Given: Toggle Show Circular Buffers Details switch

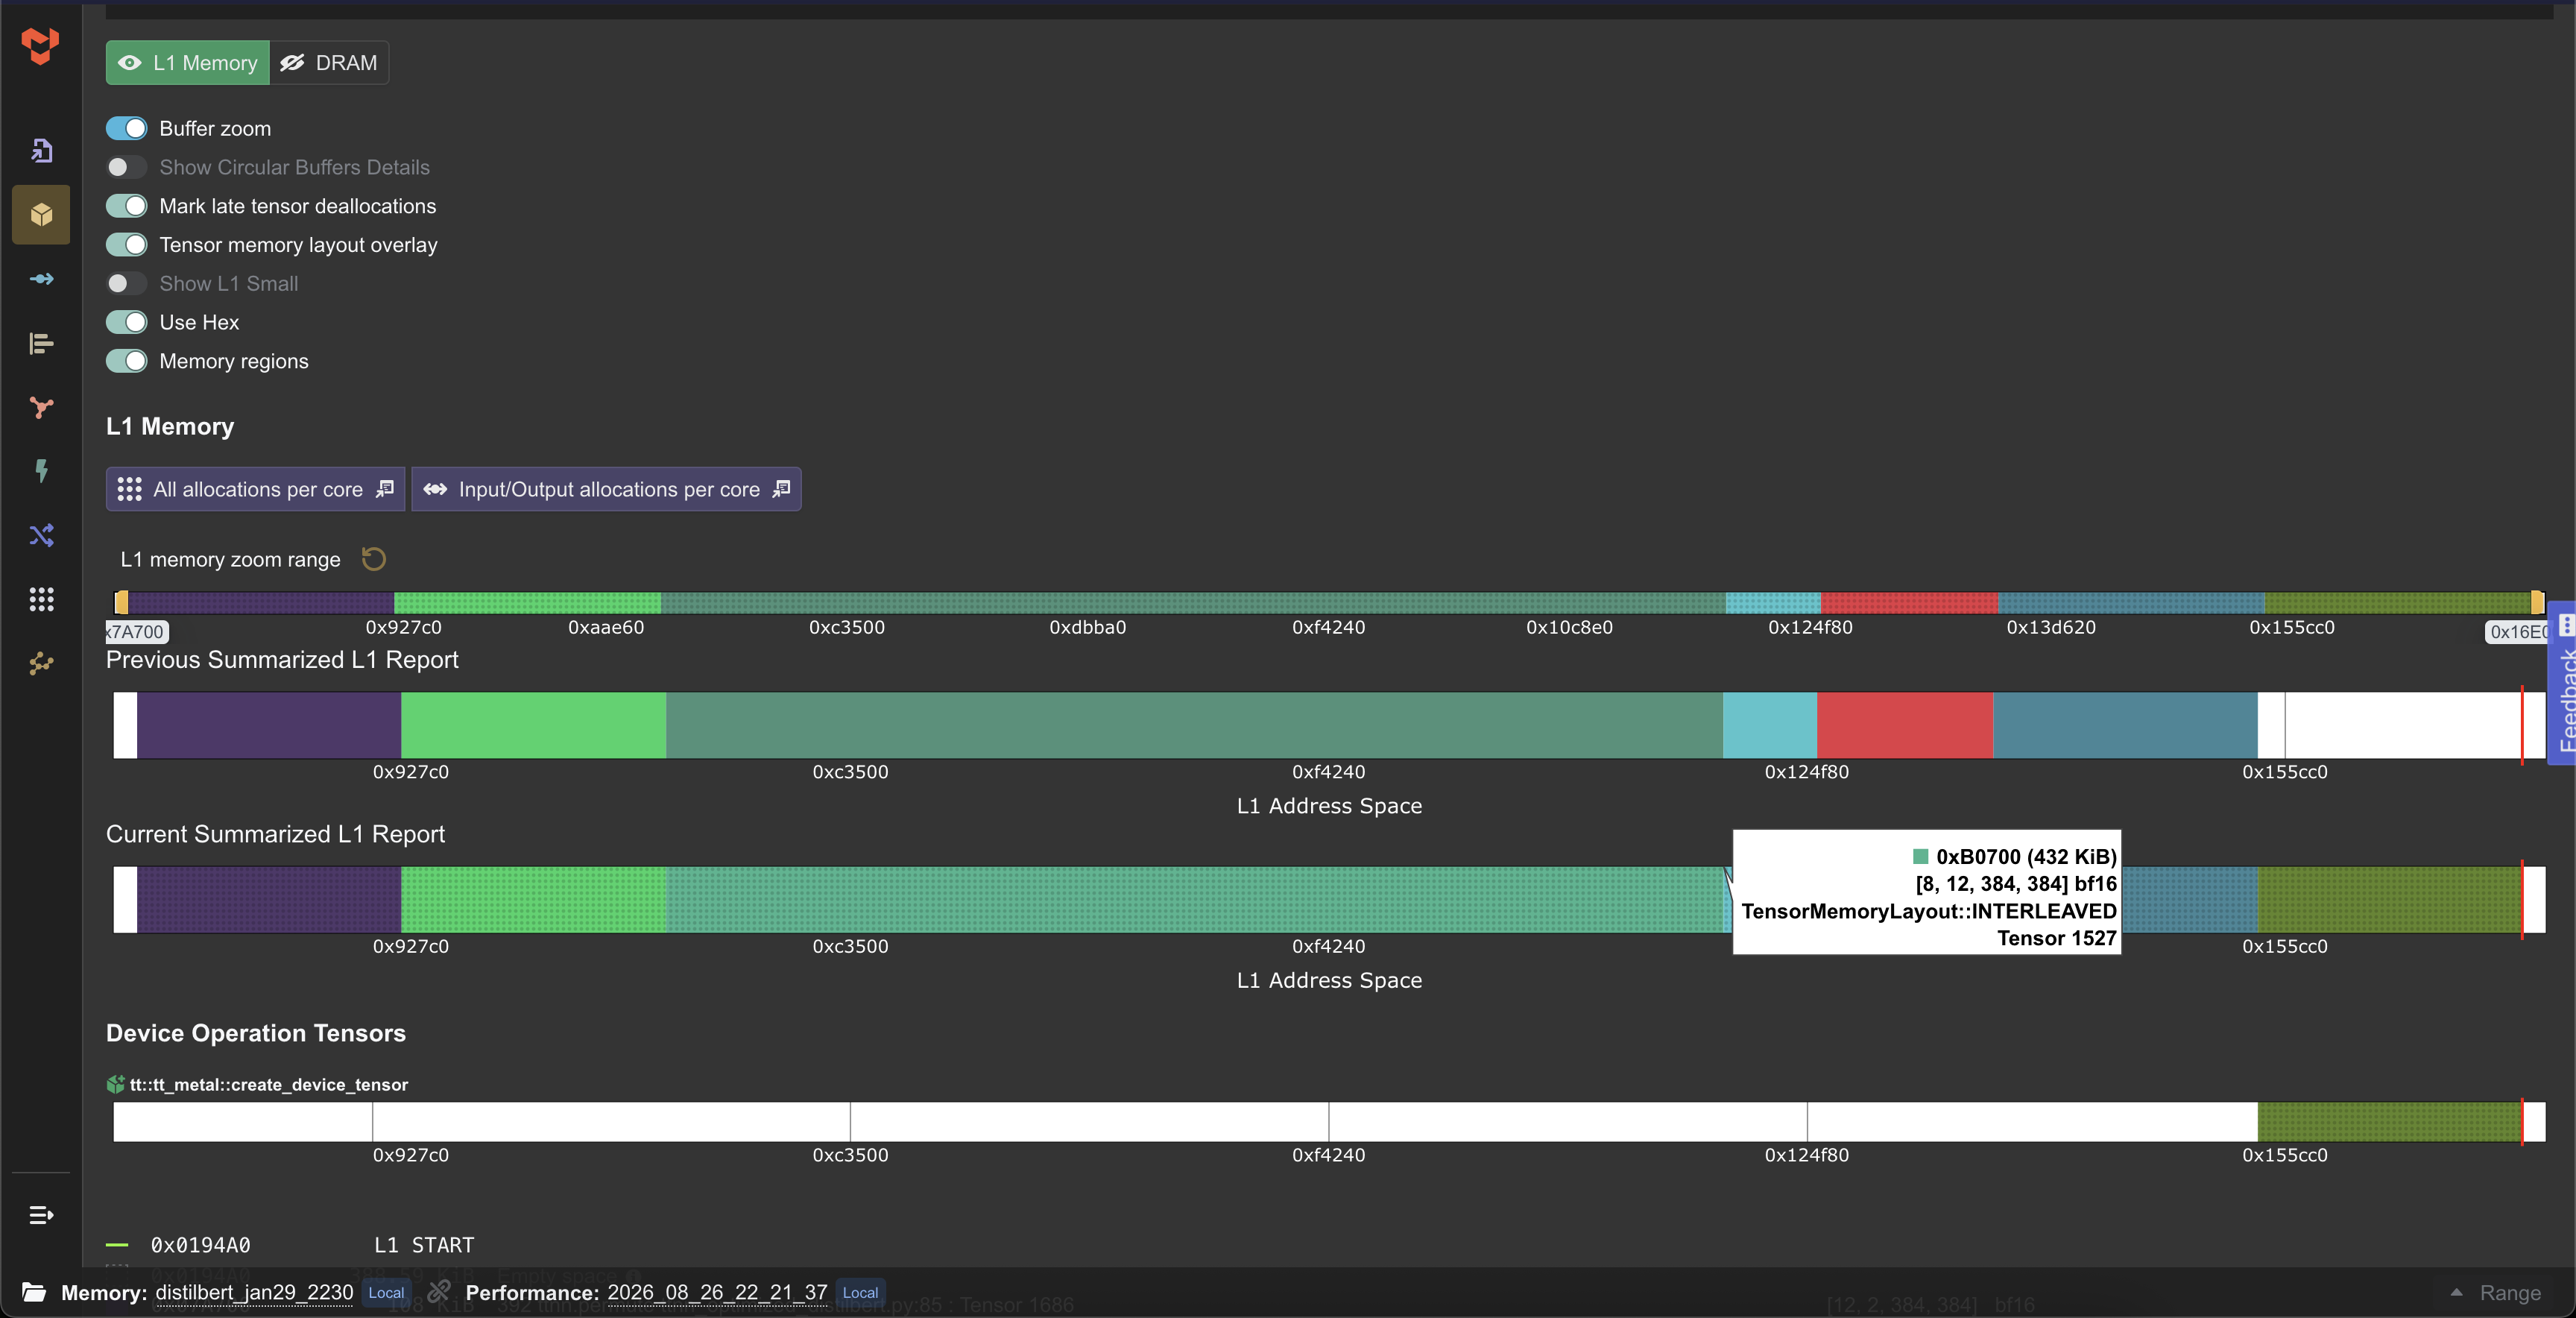Looking at the screenshot, I should tap(127, 167).
